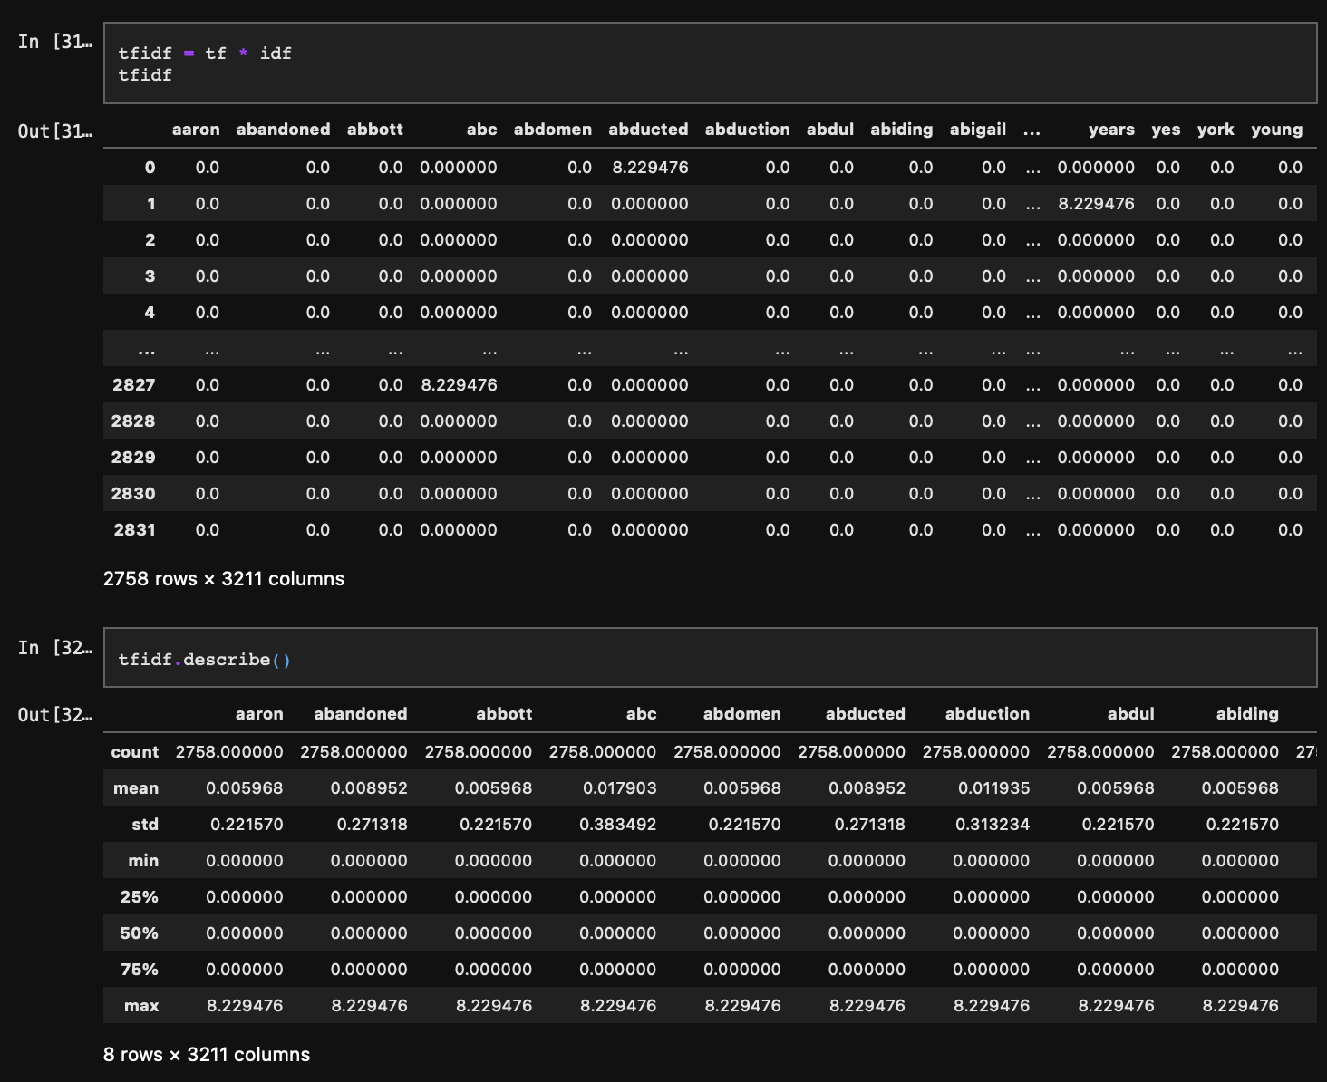Viewport: 1327px width, 1082px height.
Task: Click the 'abigail' column header
Action: 978,130
